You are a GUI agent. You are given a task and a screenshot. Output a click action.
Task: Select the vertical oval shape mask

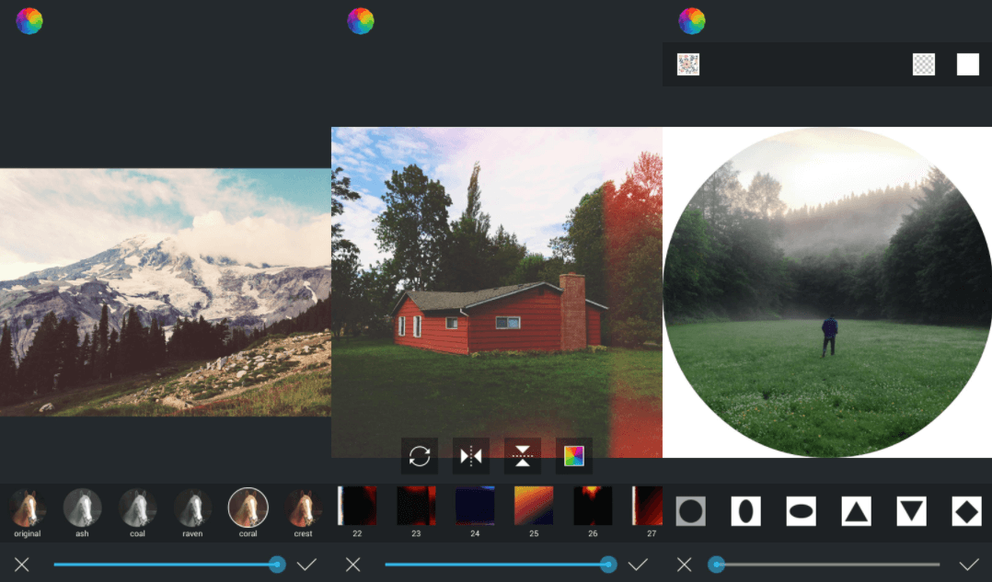point(746,510)
